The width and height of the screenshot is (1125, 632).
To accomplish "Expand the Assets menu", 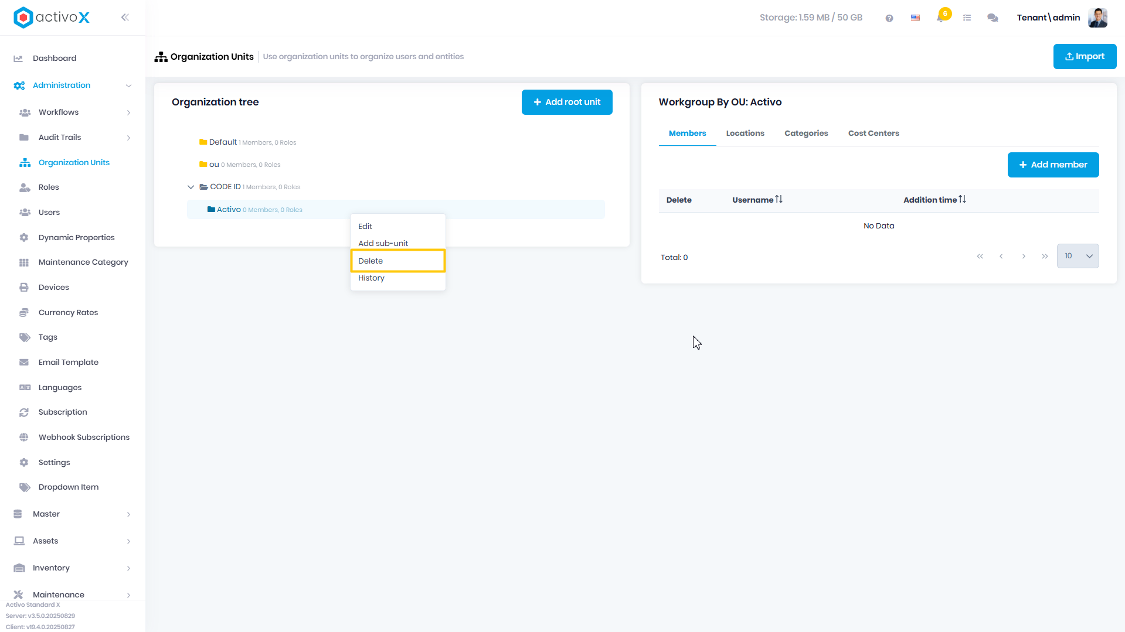I will (73, 541).
